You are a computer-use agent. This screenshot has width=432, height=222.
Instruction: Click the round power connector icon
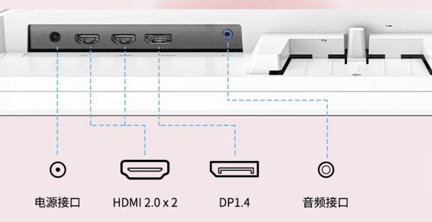pos(58,170)
